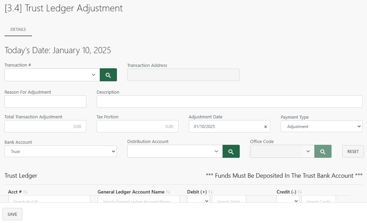This screenshot has width=367, height=223.
Task: Click the Tax Portion field
Action: click(137, 126)
